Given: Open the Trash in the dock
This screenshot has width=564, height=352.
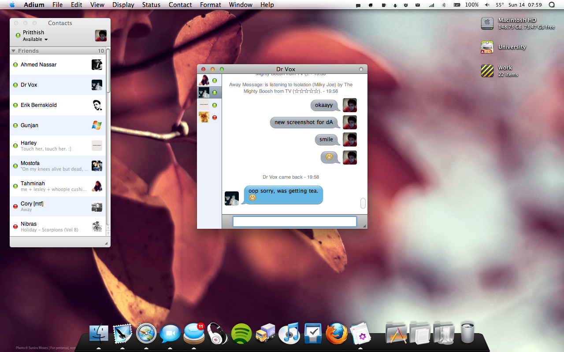Looking at the screenshot, I should [x=468, y=333].
